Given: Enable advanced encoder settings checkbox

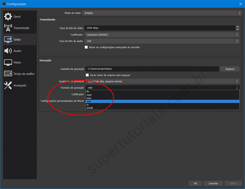Looking at the screenshot, I should [86, 47].
